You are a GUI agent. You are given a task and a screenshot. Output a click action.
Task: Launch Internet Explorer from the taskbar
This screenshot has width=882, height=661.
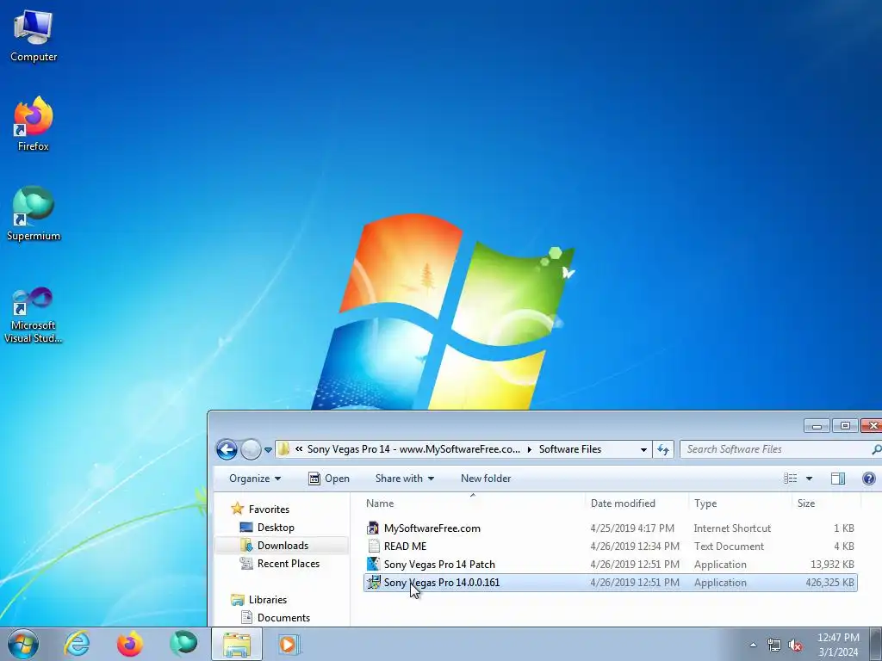[x=77, y=644]
